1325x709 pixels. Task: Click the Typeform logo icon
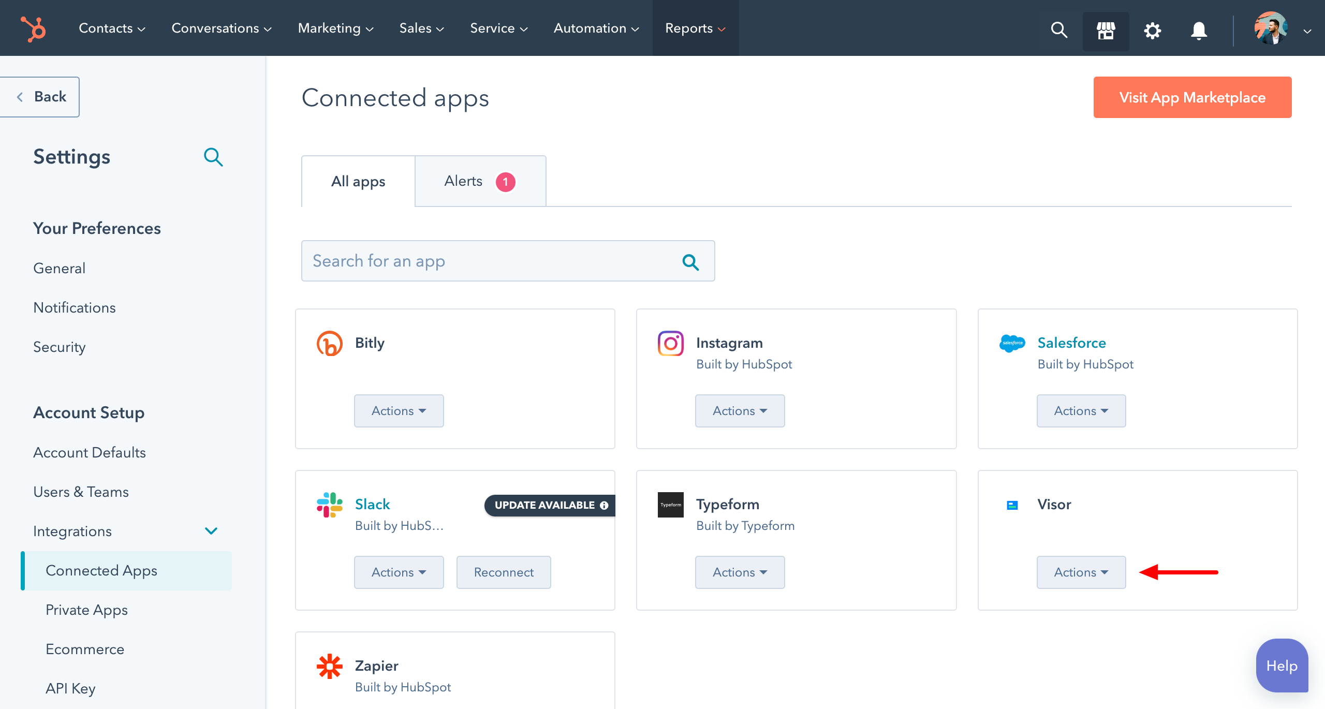tap(671, 505)
